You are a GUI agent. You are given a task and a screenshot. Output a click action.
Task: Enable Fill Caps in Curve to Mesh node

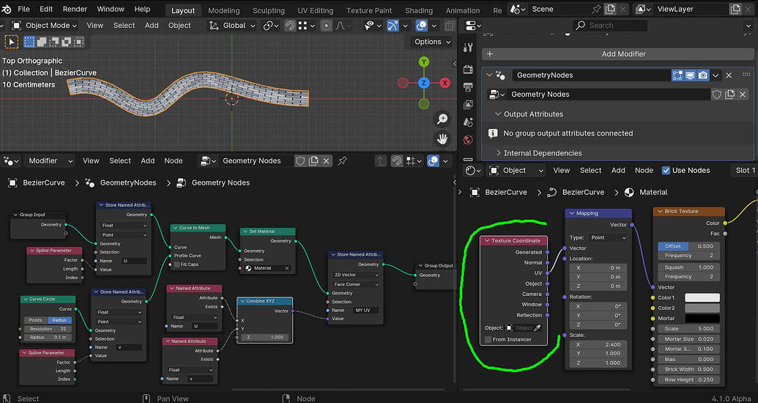[x=177, y=265]
